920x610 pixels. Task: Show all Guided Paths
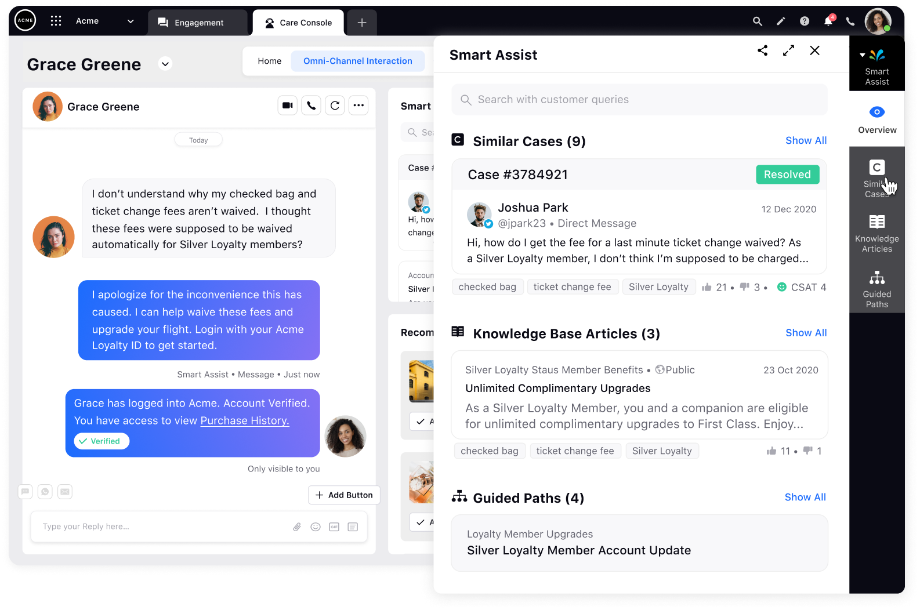tap(805, 497)
